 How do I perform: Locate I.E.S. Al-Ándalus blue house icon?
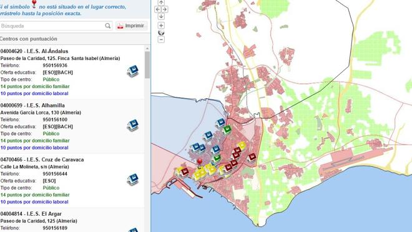[133, 71]
